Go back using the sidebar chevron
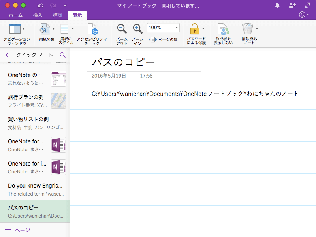Image resolution: width=316 pixels, height=237 pixels. point(7,55)
